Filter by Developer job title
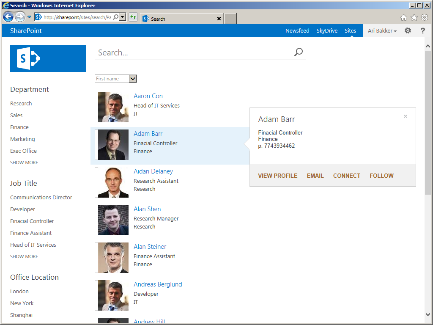 click(23, 209)
